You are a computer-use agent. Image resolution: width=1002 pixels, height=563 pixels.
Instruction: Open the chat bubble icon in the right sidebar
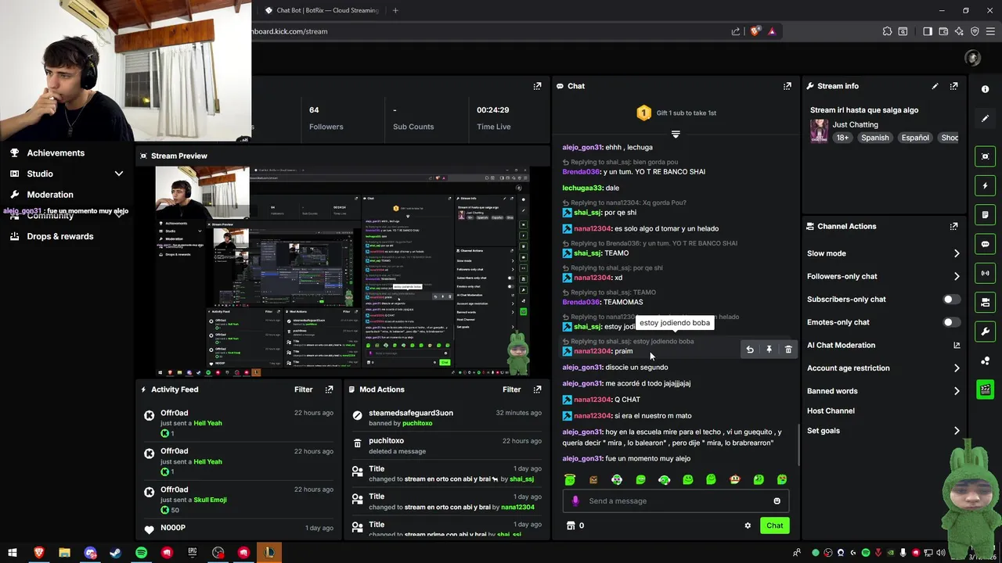pos(986,244)
